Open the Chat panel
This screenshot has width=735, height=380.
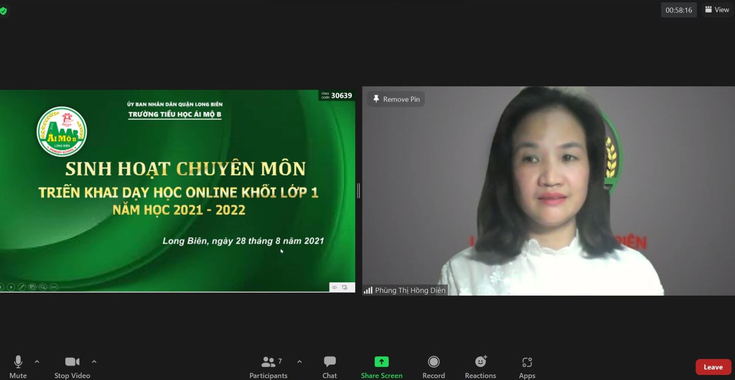[x=329, y=366]
